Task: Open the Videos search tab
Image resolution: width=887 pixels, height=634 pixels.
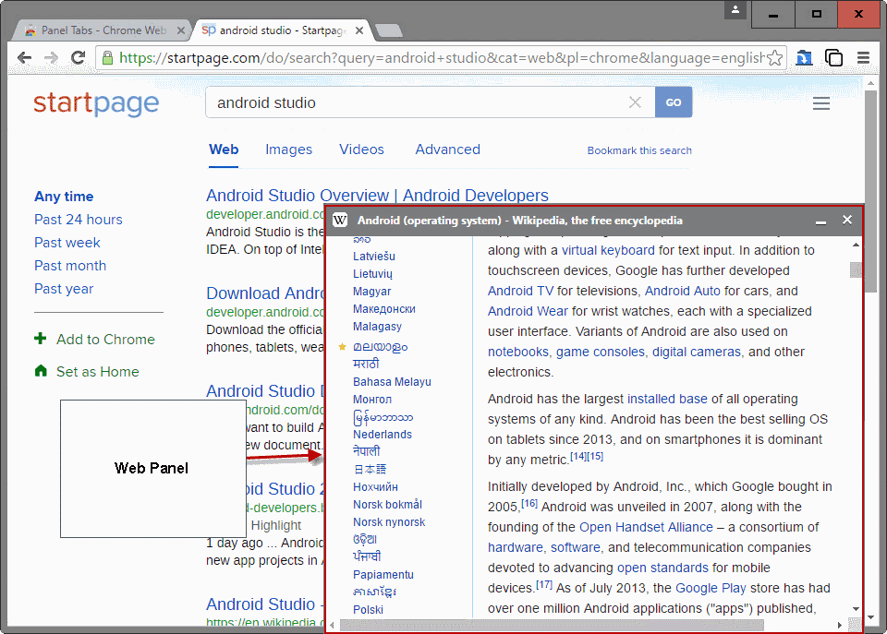Action: tap(361, 150)
